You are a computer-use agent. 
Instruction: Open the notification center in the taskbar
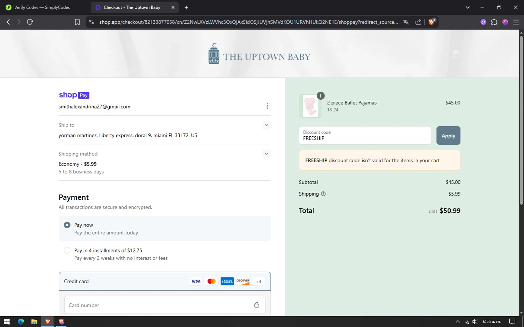click(512, 321)
